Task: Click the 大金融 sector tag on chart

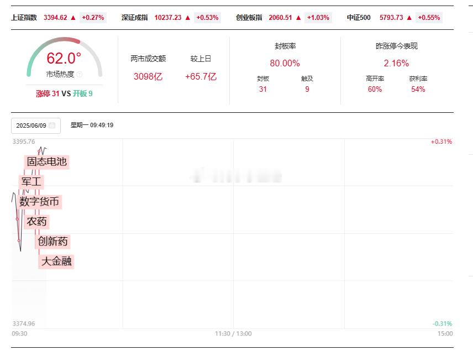Action: [x=56, y=262]
